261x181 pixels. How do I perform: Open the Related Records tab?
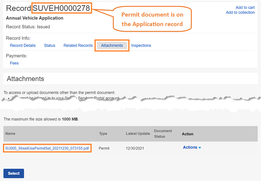click(78, 45)
